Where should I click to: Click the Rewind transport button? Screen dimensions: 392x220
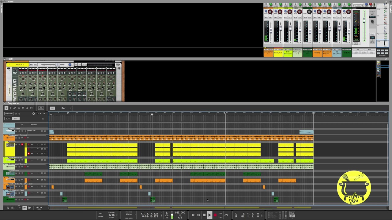coord(193,215)
